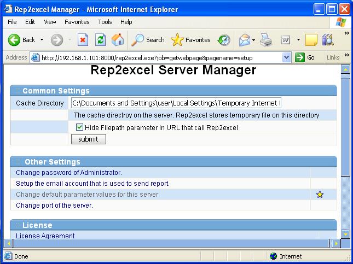This screenshot has width=353, height=264.
Task: Open the Search magnifier toolbar button
Action: tap(148, 40)
